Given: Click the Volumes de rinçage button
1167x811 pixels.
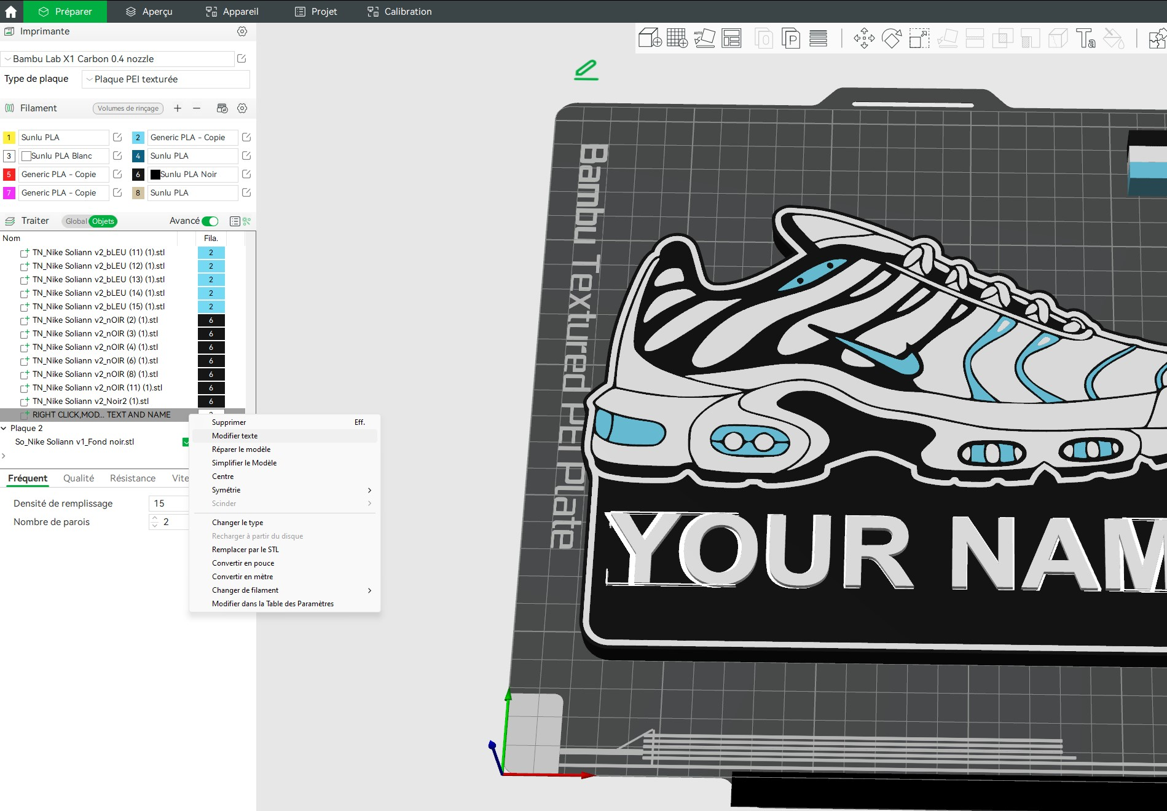Looking at the screenshot, I should [128, 108].
